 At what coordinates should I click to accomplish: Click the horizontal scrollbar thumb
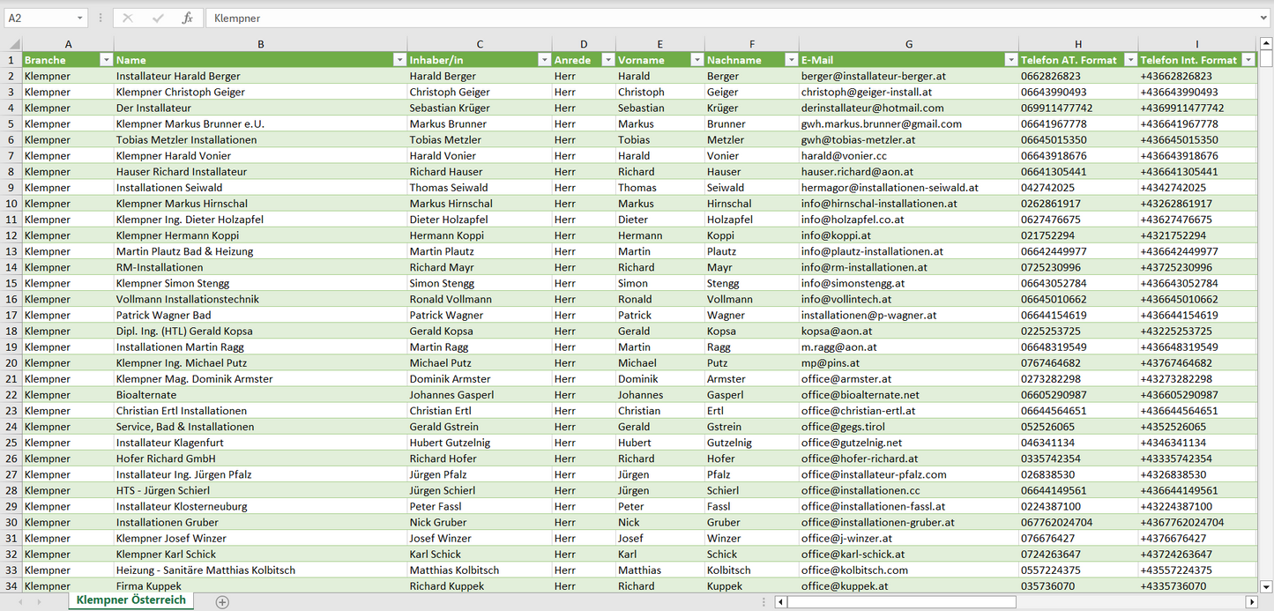[x=901, y=601]
